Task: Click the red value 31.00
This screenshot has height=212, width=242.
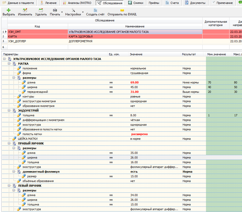Action: point(135,92)
